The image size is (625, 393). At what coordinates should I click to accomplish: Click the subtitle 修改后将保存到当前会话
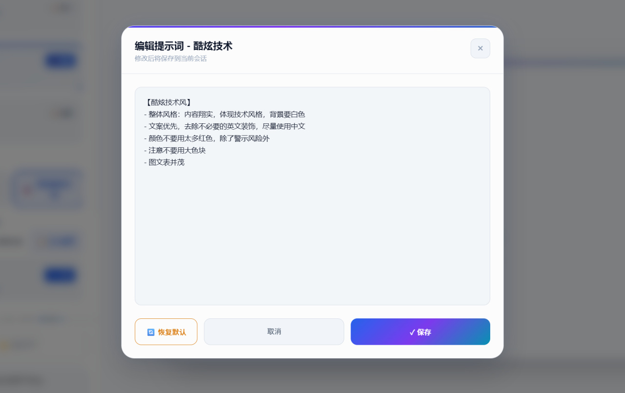coord(171,59)
